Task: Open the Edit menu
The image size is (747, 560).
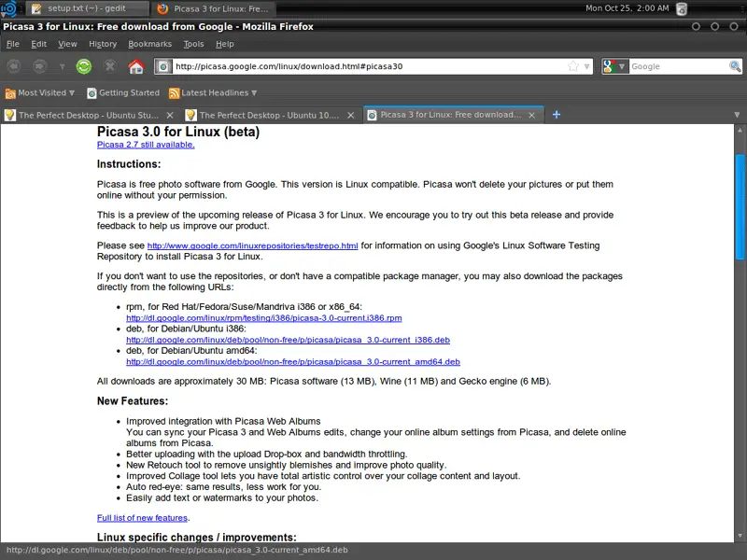Action: [38, 44]
